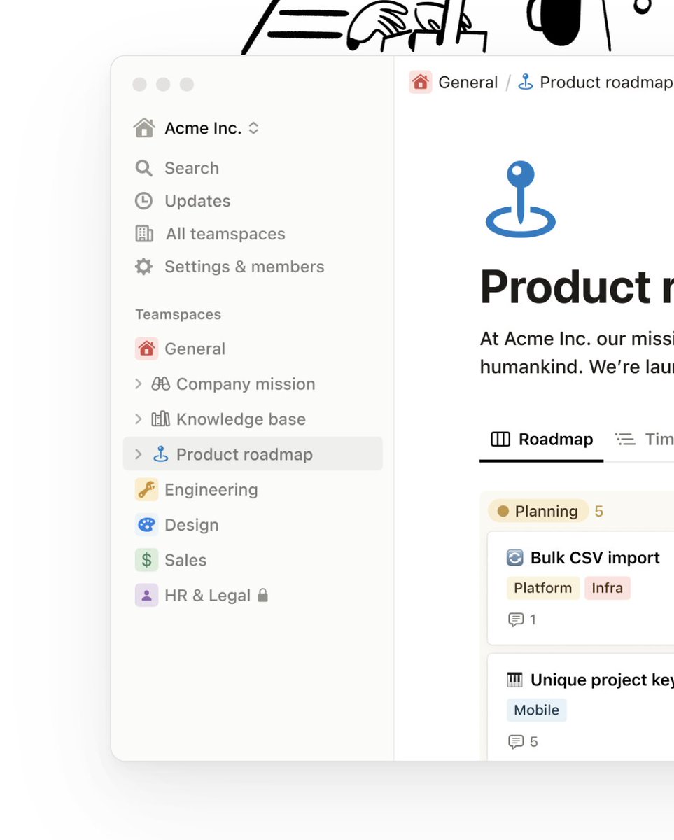Click the Search magnifier icon
This screenshot has height=840, width=674.
143,168
